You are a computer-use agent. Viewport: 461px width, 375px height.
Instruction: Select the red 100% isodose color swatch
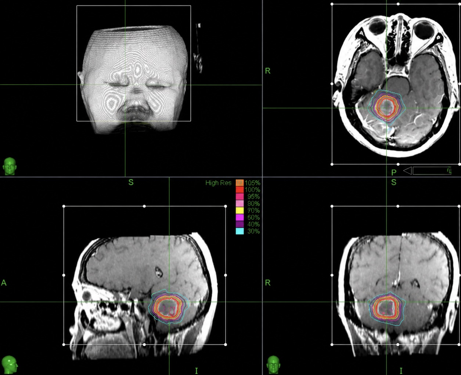tap(239, 190)
